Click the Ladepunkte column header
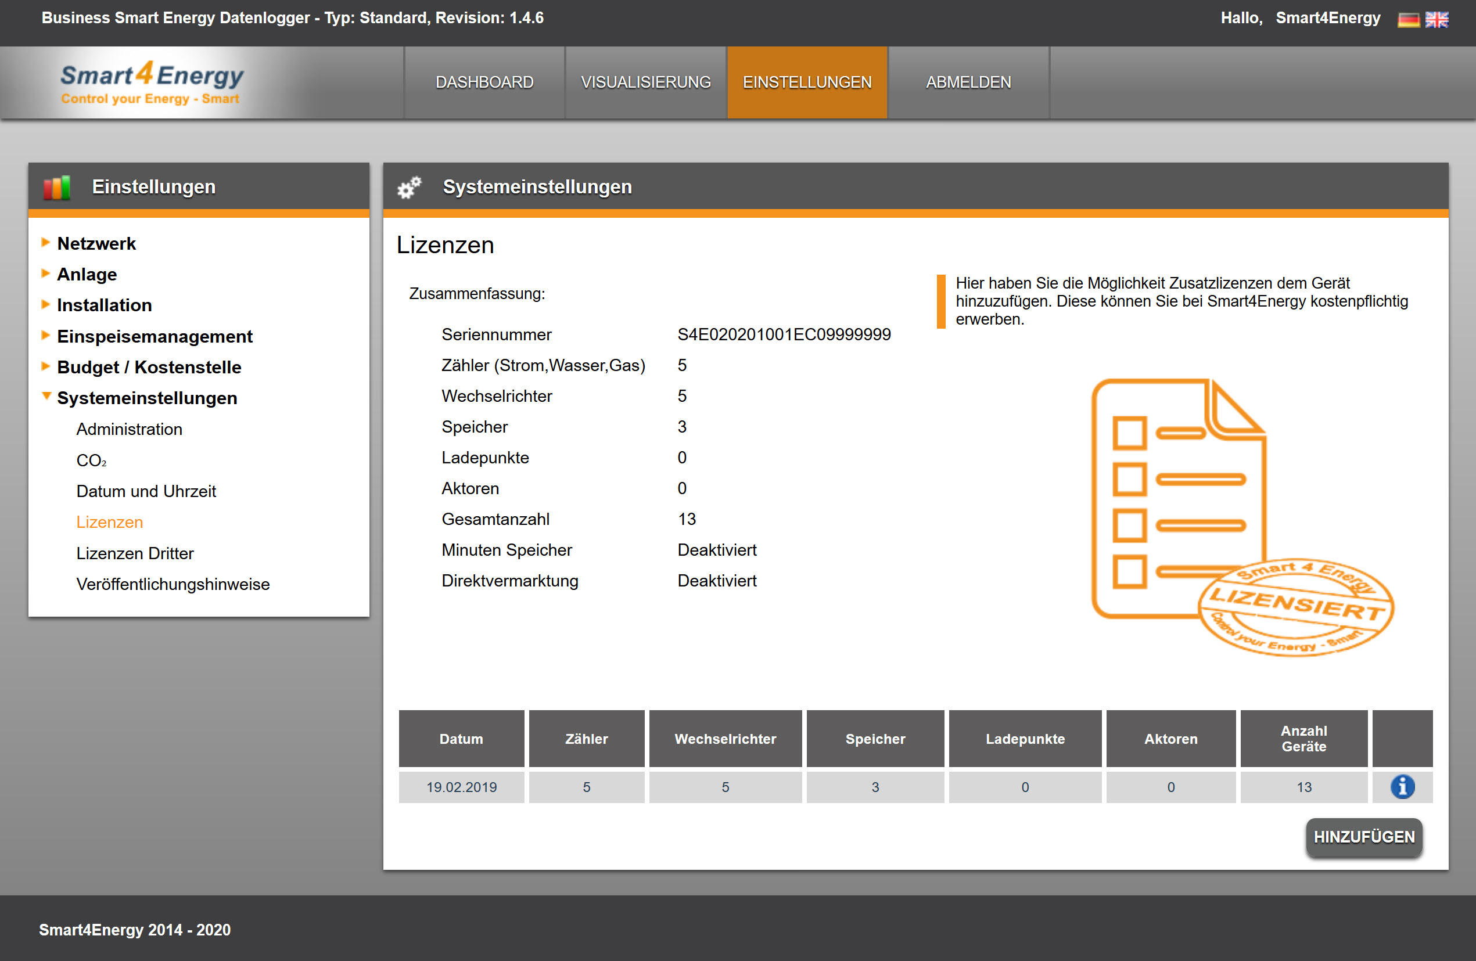The height and width of the screenshot is (961, 1476). click(x=1025, y=739)
